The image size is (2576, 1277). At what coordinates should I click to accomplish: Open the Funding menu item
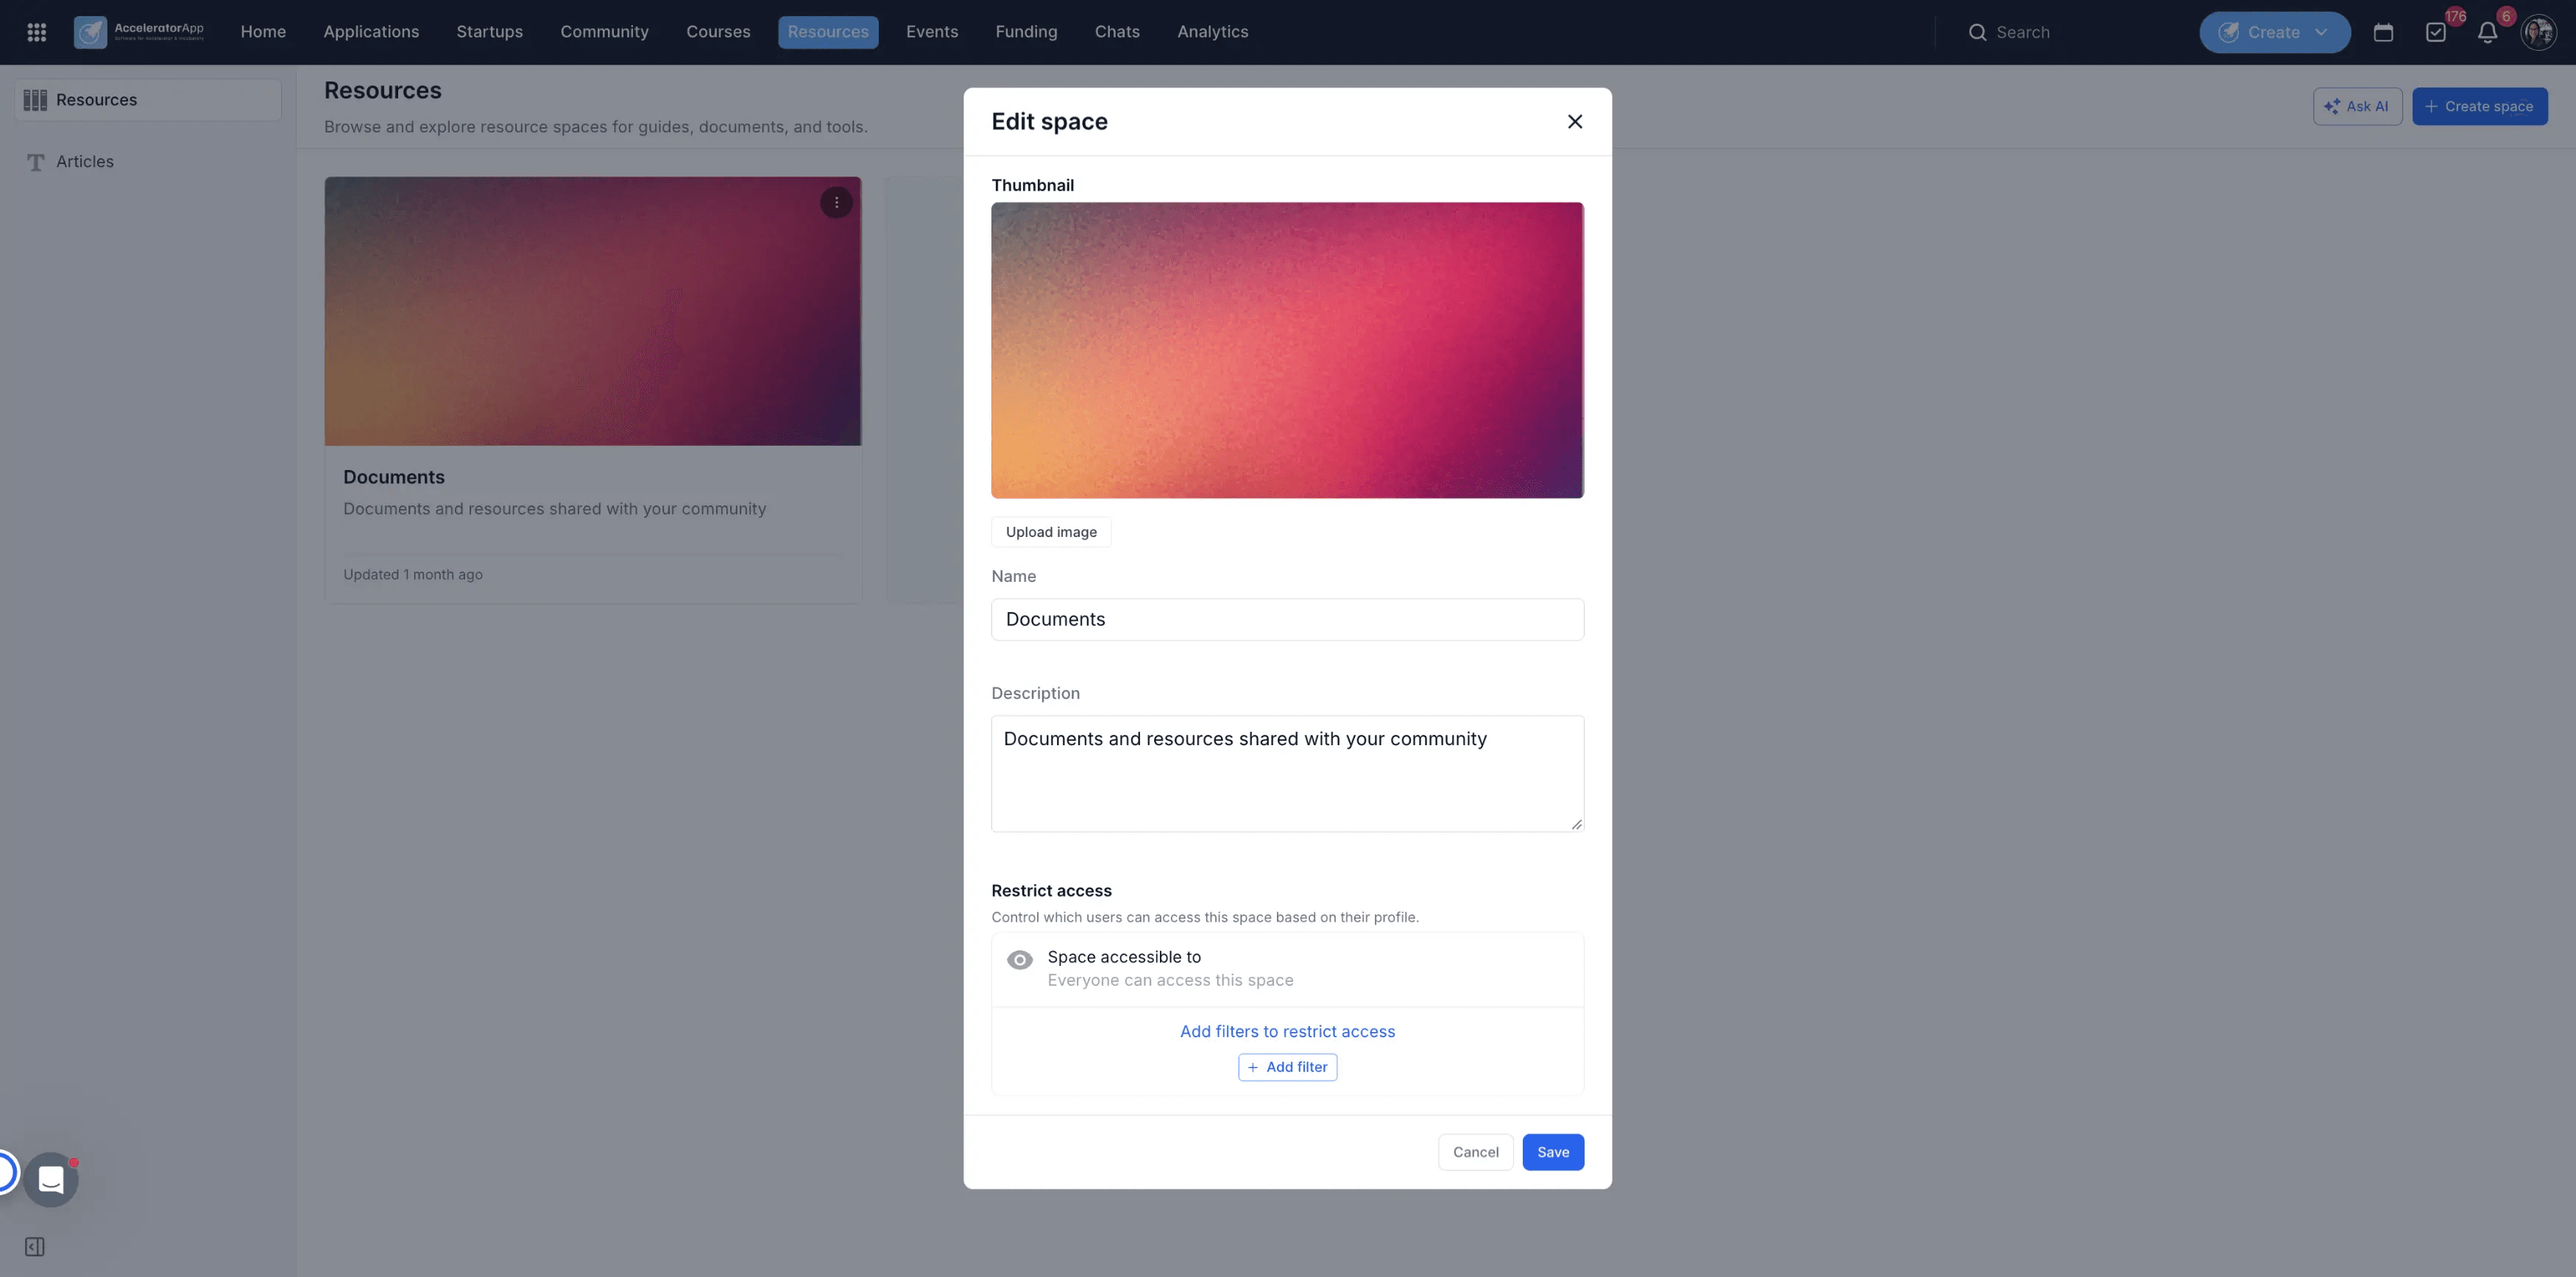(x=1026, y=32)
